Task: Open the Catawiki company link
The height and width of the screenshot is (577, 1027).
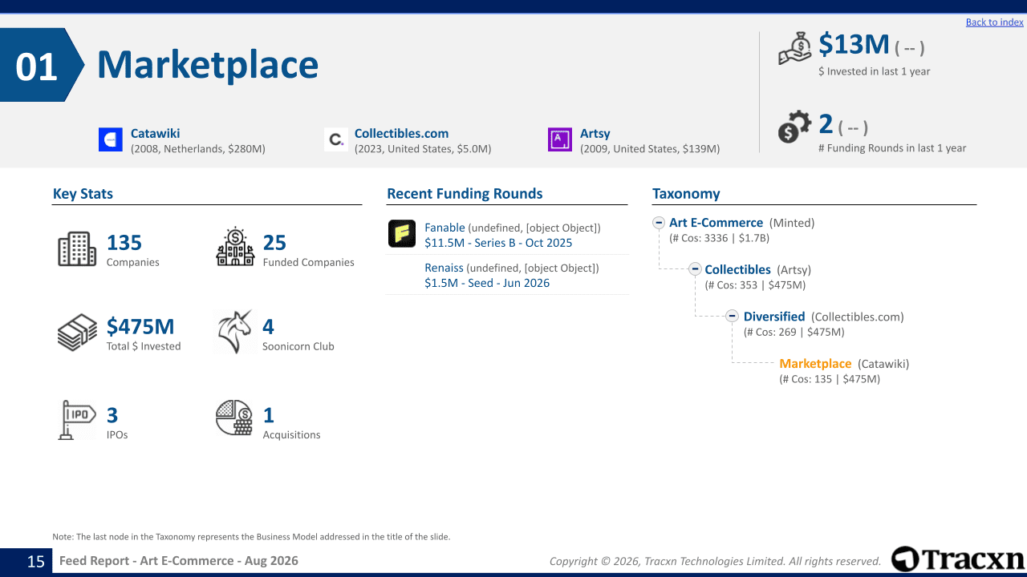Action: point(155,134)
